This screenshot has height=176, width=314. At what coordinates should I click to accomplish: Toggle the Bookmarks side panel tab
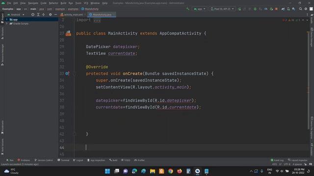[2, 127]
